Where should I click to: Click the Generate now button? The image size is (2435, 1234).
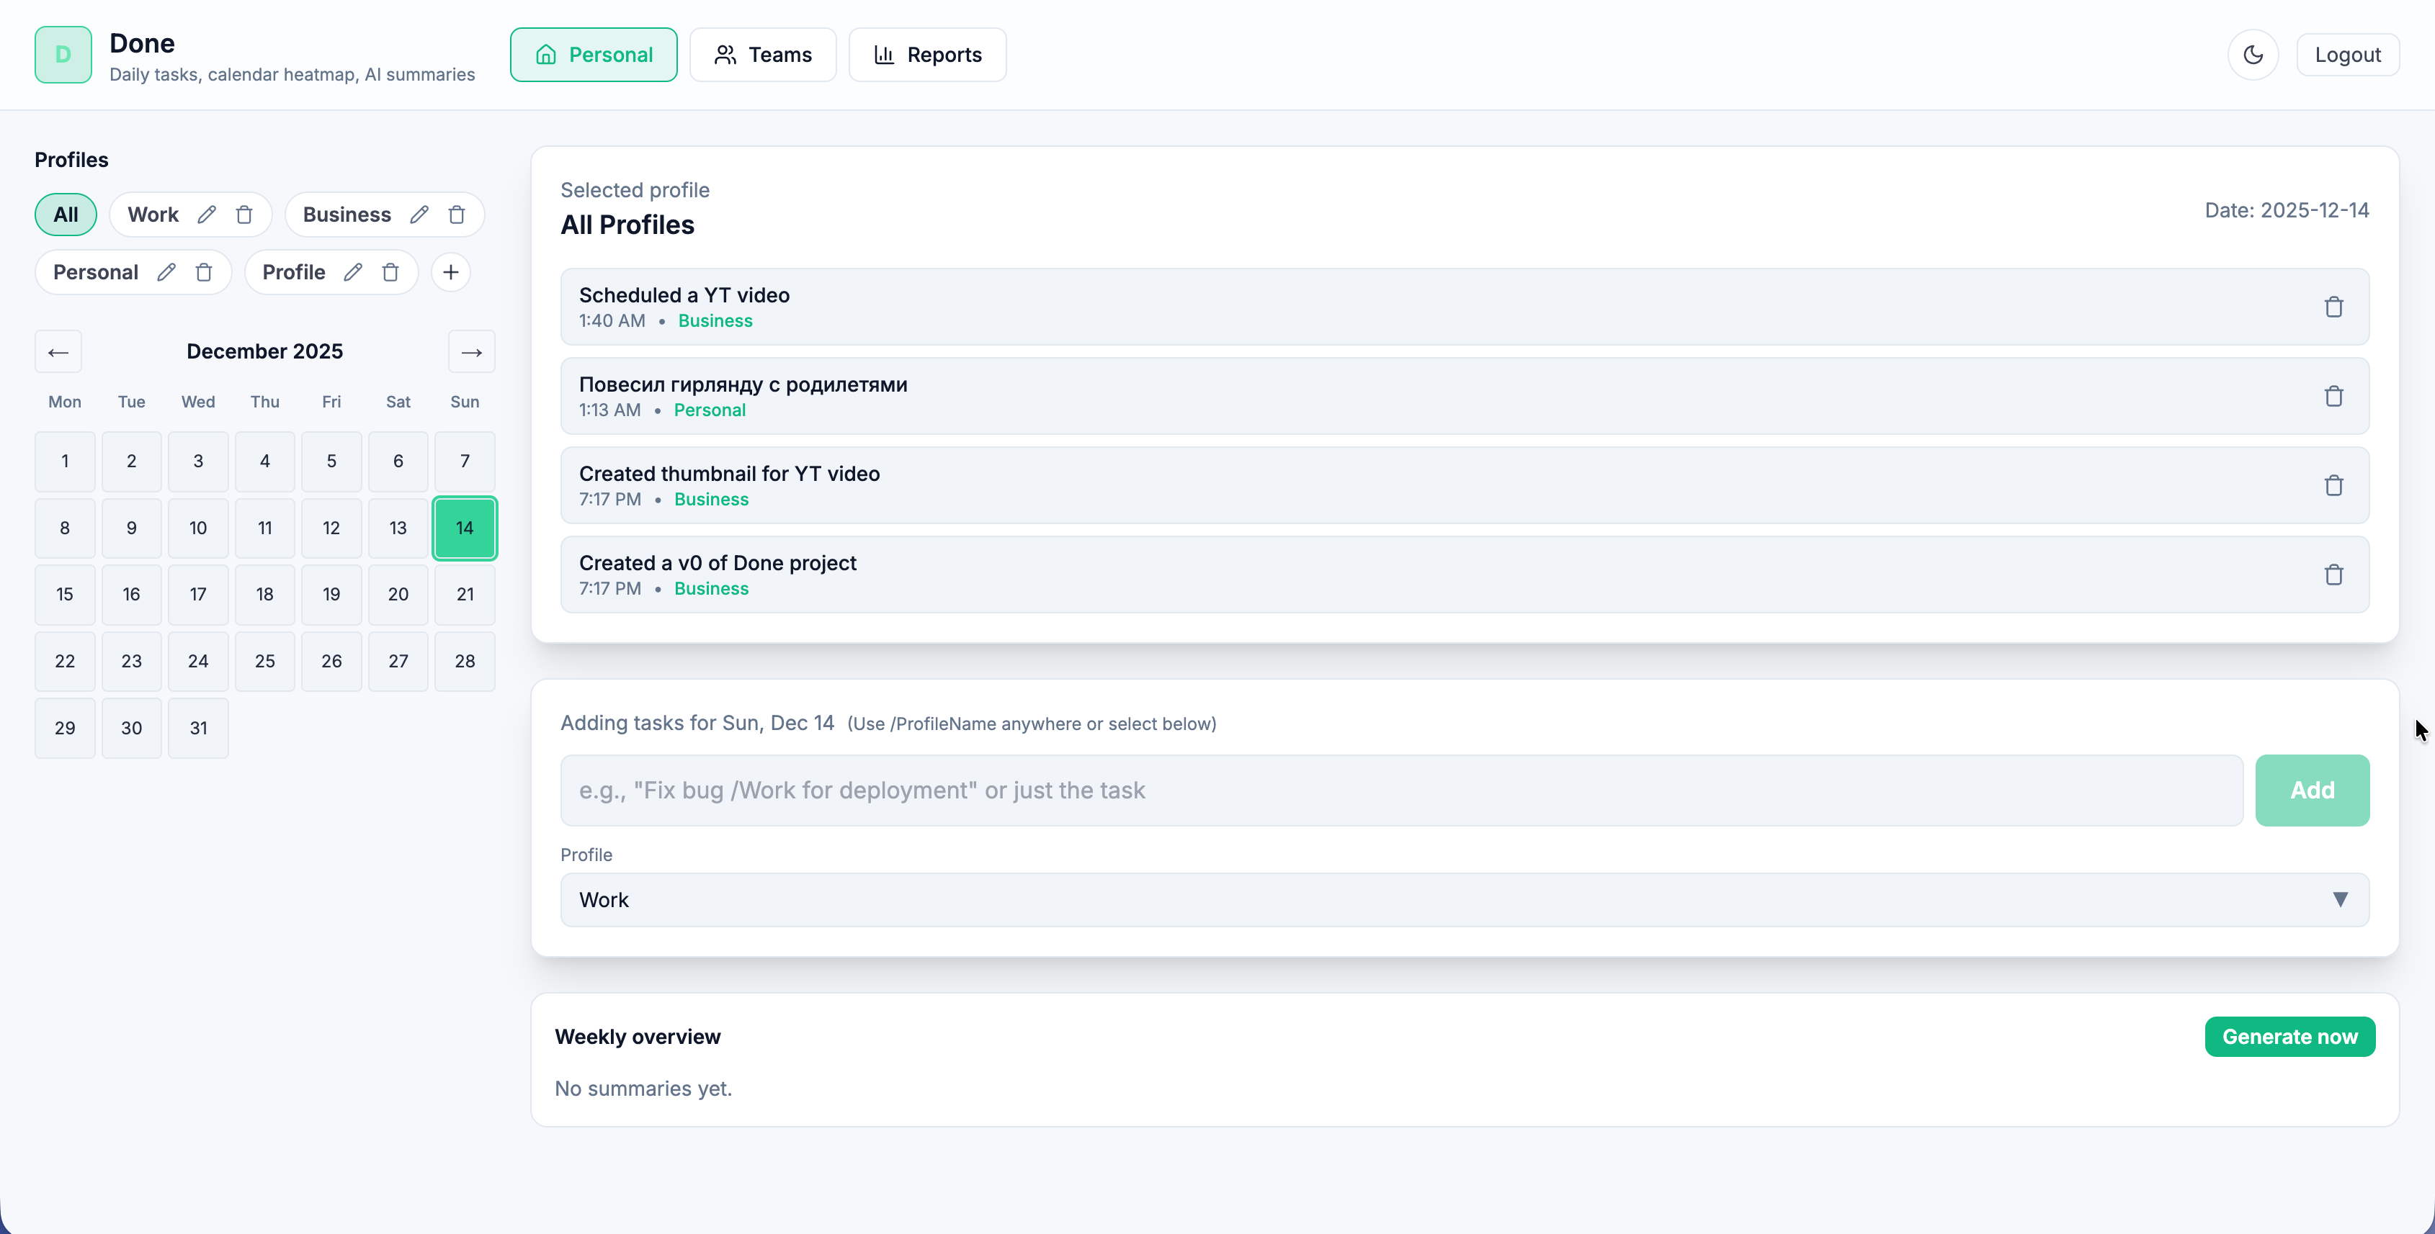click(2289, 1035)
